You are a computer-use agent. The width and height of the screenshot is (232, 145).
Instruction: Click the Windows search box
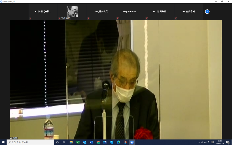pos(30,142)
